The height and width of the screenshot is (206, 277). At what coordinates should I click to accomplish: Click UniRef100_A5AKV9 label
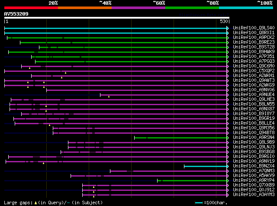[254, 176]
